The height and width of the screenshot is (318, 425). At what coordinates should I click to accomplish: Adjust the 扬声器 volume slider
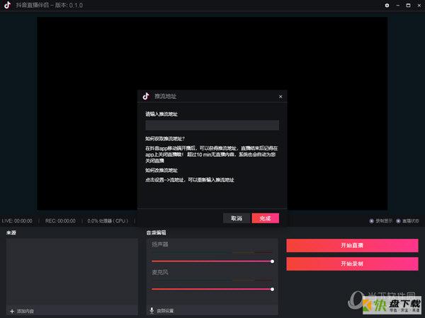pos(212,261)
